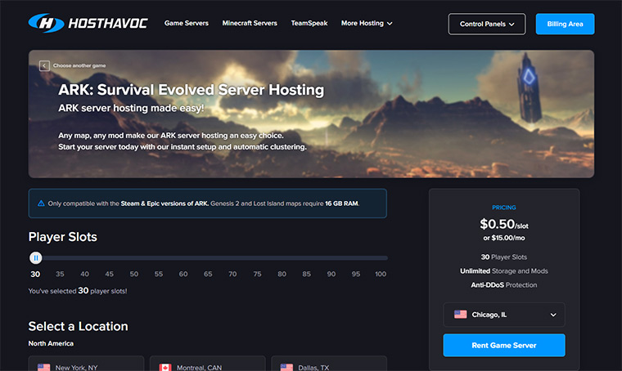Click the North America label

click(51, 343)
